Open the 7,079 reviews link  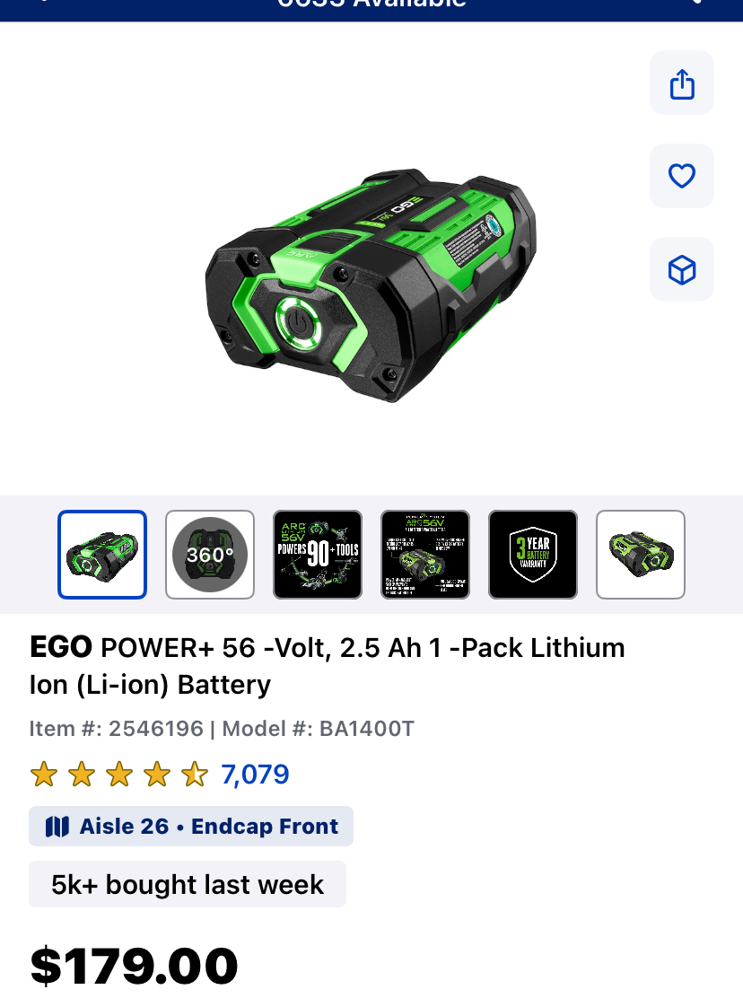255,775
